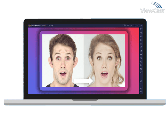Open the multi-window tabs icon in title bar
Image resolution: width=168 pixels, height=115 pixels.
point(52,26)
